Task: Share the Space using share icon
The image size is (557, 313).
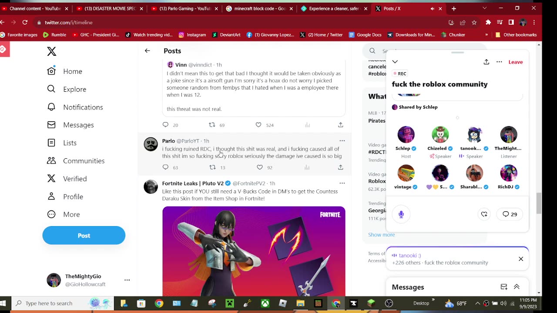Action: (x=487, y=62)
